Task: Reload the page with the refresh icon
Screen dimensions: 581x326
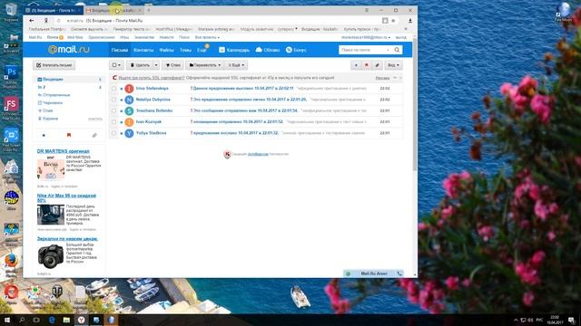Action: click(58, 21)
